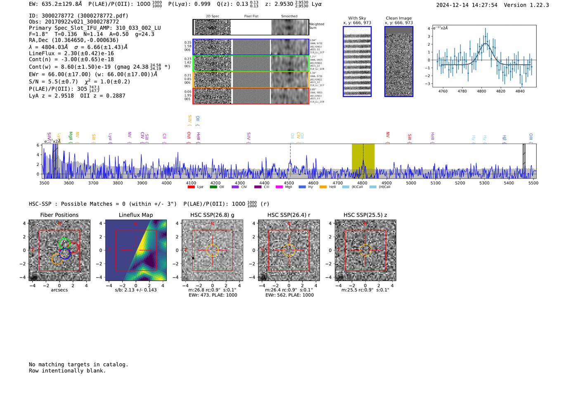Click the dashed line marker at 4500 Å
Screen dimensions: 578x393
(x=290, y=161)
